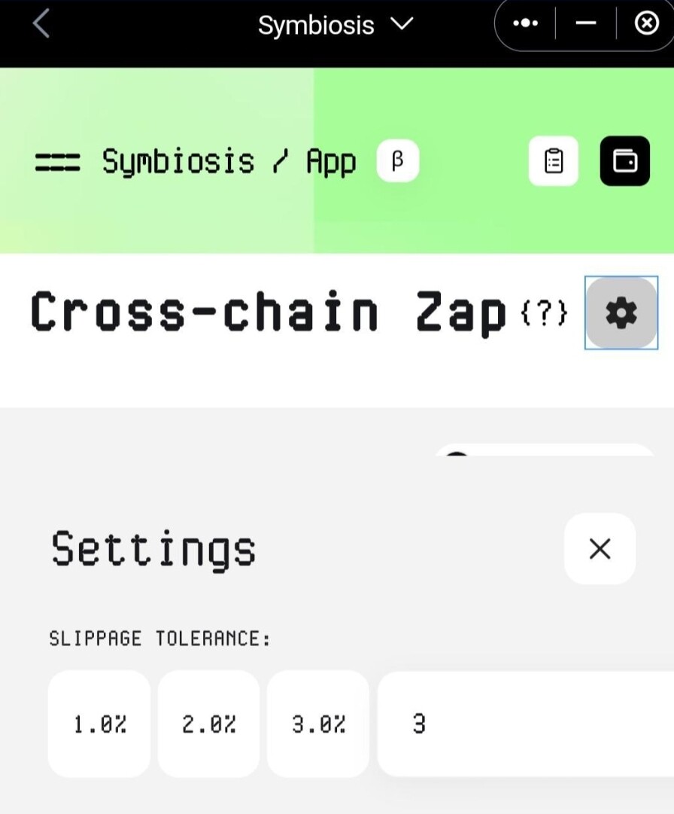
Task: Open the {?} help next to Cross-chain Zap
Action: [x=544, y=313]
